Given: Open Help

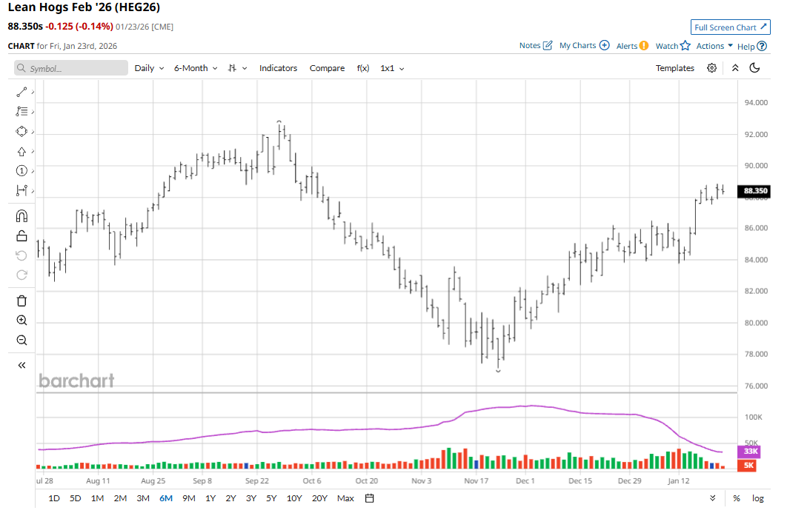Looking at the screenshot, I should click(x=751, y=47).
